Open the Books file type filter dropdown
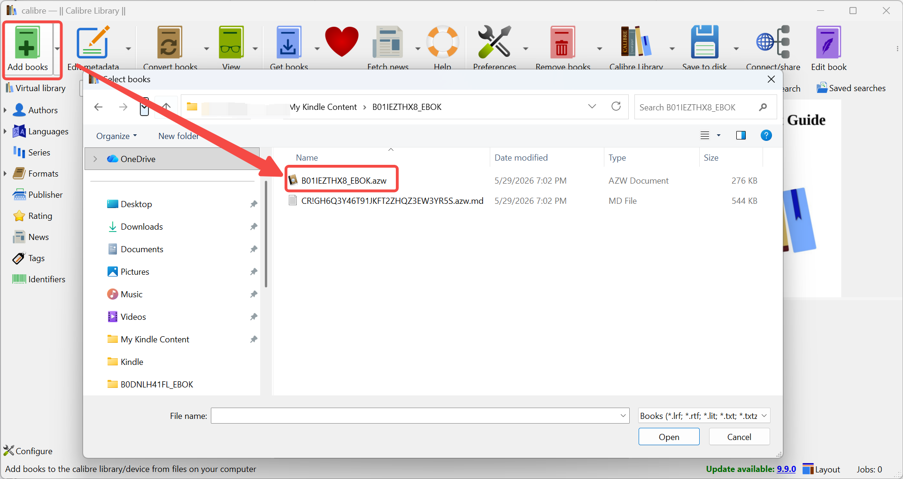The image size is (903, 479). pos(704,416)
